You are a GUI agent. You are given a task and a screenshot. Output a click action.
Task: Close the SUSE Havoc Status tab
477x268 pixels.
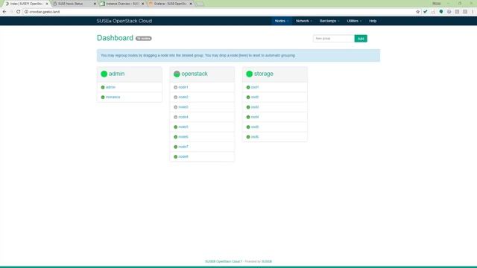pyautogui.click(x=95, y=4)
